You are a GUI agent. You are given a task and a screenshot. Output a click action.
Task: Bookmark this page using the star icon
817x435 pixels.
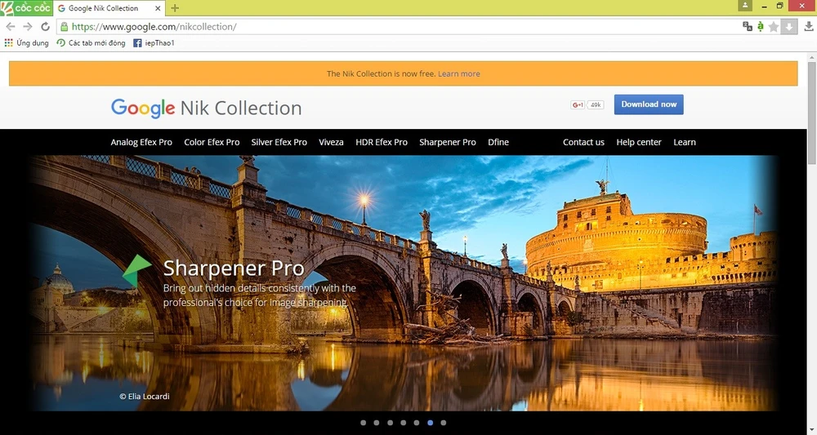tap(774, 27)
